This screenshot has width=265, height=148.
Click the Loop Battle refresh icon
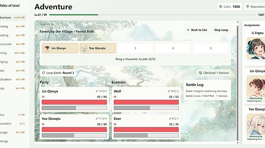pyautogui.click(x=43, y=73)
